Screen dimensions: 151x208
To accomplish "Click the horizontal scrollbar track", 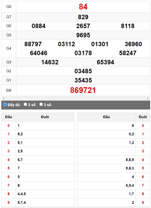I will click(76, 98).
